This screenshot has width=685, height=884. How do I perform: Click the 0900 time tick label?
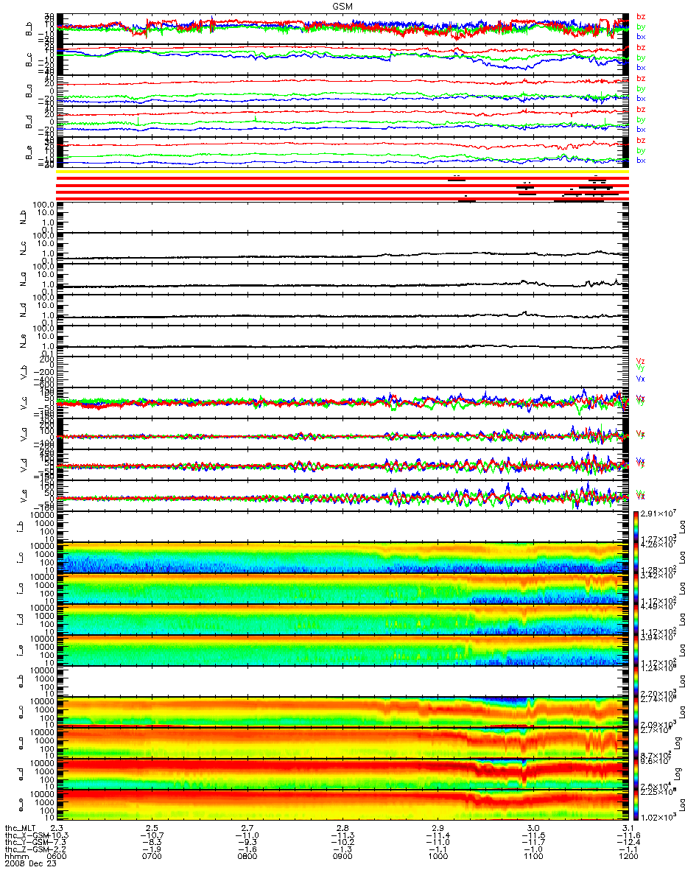coord(342,857)
